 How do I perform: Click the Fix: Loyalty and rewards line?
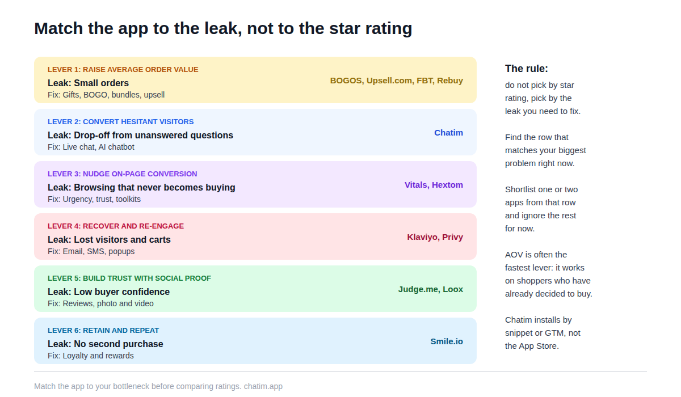(x=91, y=356)
